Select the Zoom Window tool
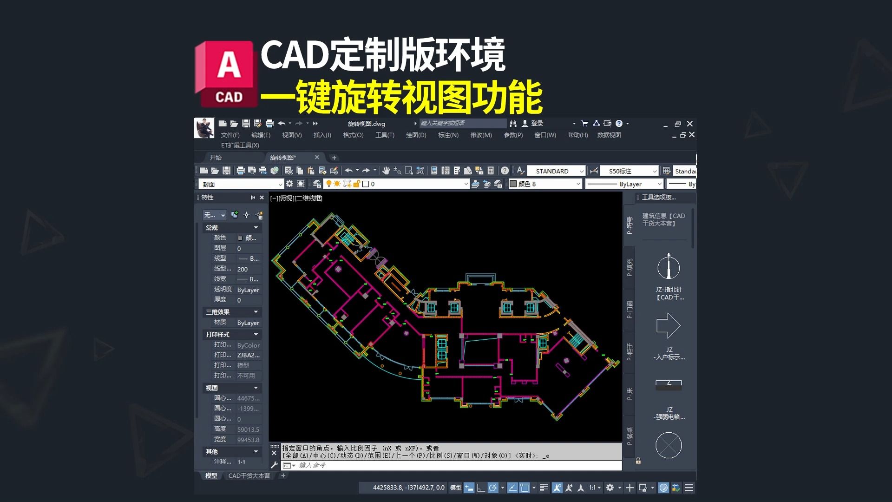This screenshot has width=892, height=502. coord(408,171)
